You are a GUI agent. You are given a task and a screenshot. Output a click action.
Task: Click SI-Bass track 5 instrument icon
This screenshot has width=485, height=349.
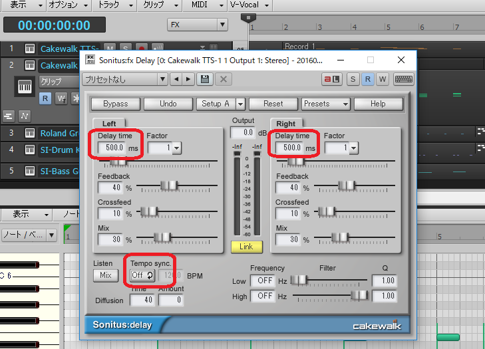pyautogui.click(x=30, y=171)
